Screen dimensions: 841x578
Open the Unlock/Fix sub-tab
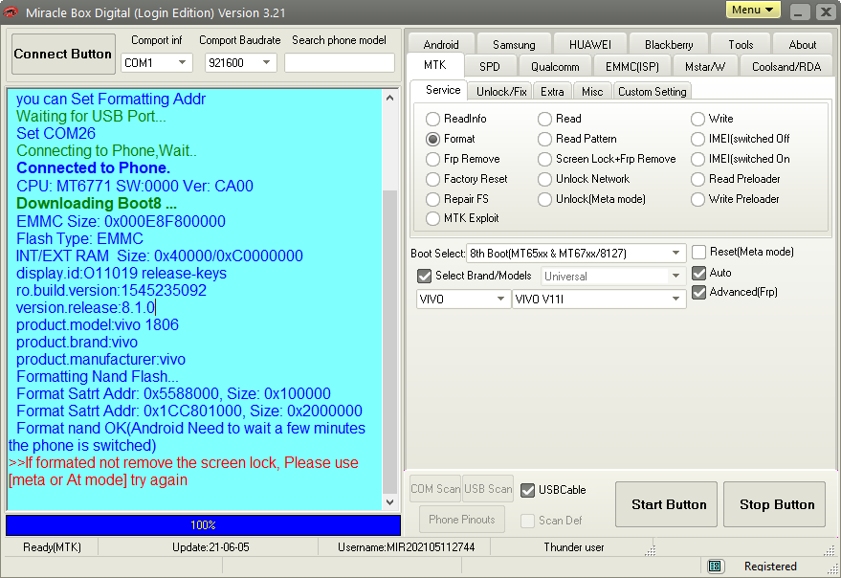point(501,91)
